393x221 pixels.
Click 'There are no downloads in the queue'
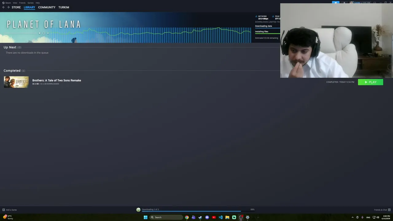pos(27,53)
